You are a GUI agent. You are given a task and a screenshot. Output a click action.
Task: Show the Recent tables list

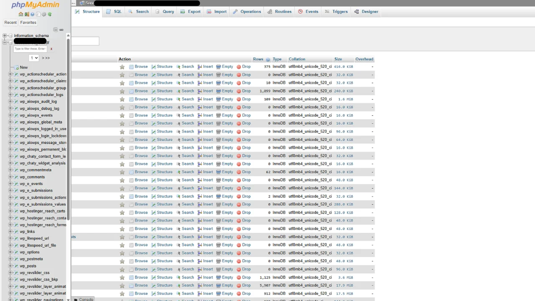pos(10,23)
